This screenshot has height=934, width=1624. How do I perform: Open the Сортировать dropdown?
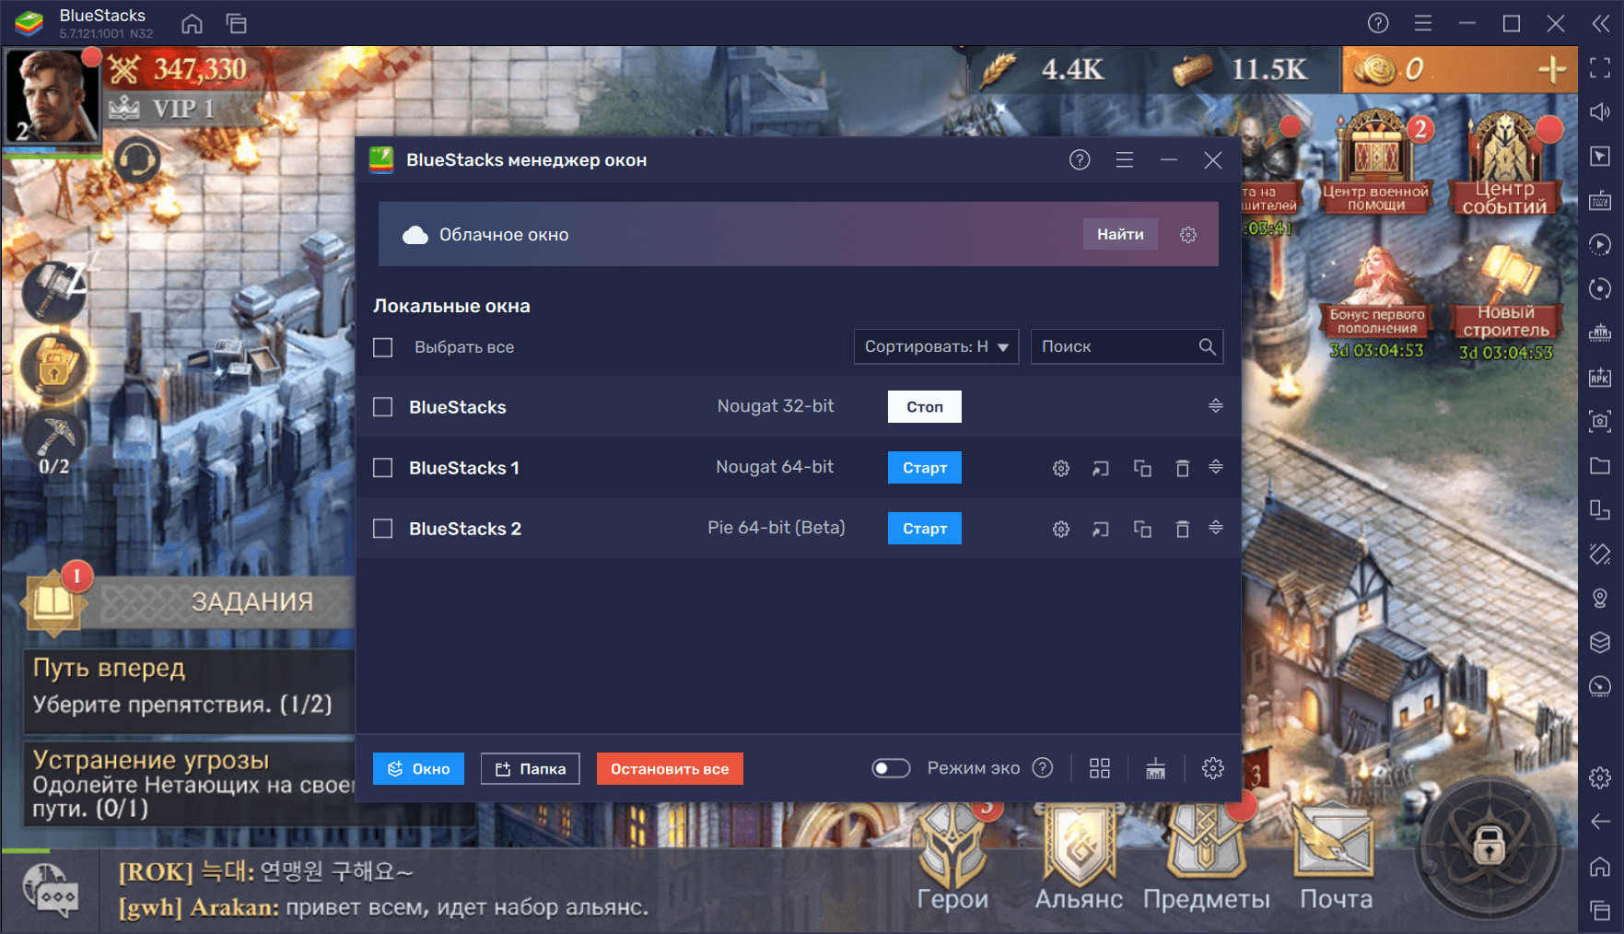coord(936,346)
